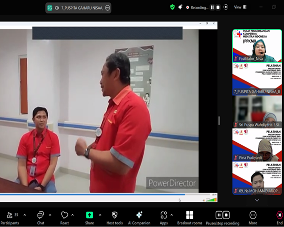
Task: Open Apps from the toolbar
Action: tap(163, 217)
